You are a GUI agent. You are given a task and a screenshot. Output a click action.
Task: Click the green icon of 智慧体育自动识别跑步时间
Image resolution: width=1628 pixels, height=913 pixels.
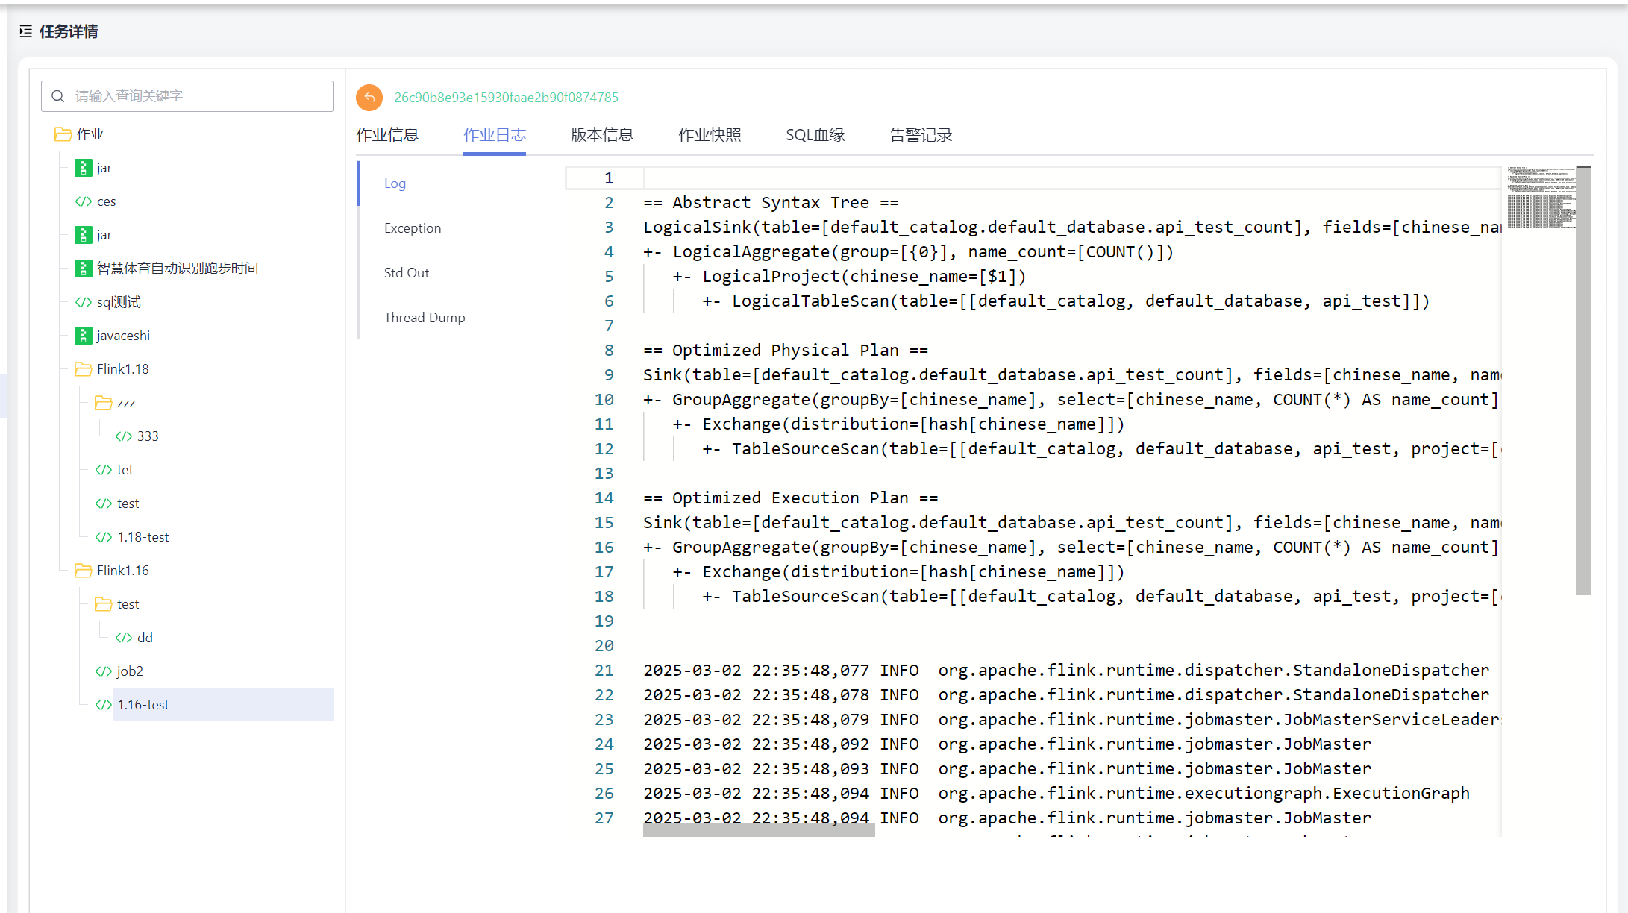coord(83,269)
